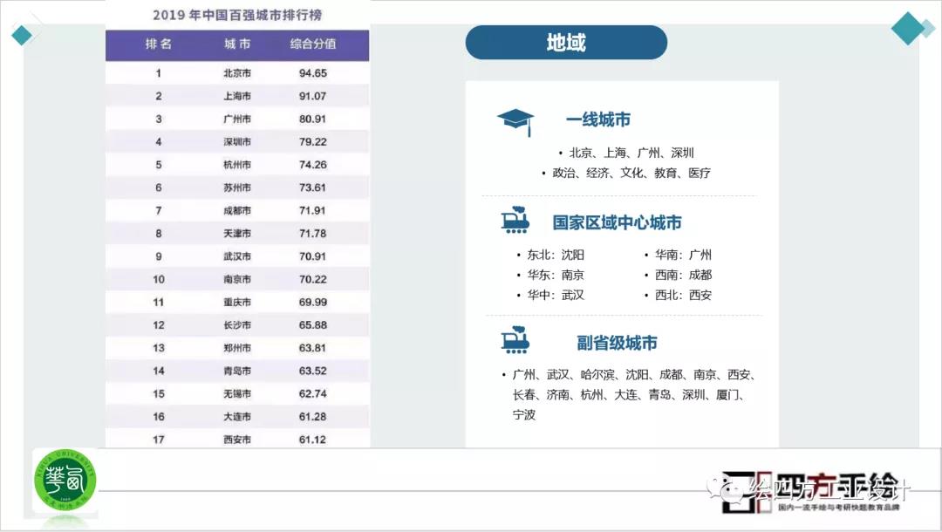Click the bullet 西南：成都
The image size is (942, 532).
tap(683, 275)
